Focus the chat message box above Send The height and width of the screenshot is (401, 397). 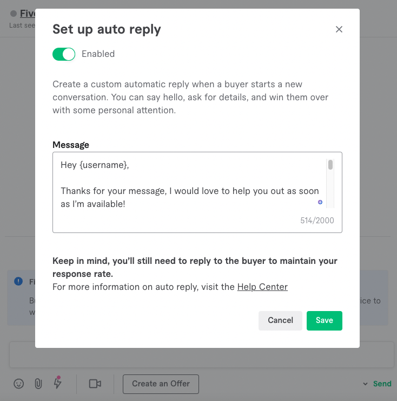tap(202, 355)
